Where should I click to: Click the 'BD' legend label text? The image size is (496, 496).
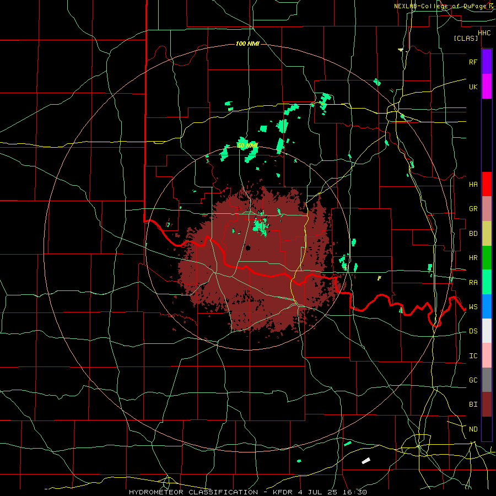[473, 234]
